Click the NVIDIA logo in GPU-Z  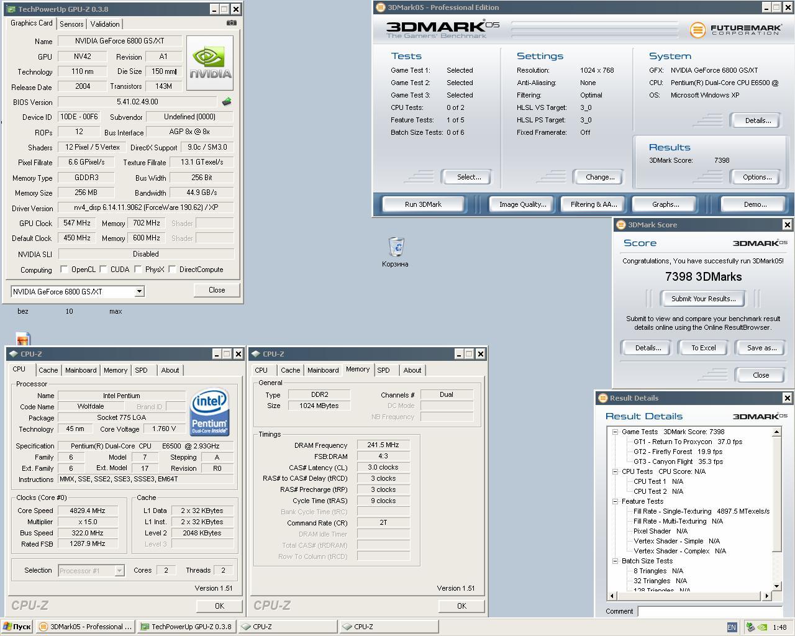[x=210, y=63]
